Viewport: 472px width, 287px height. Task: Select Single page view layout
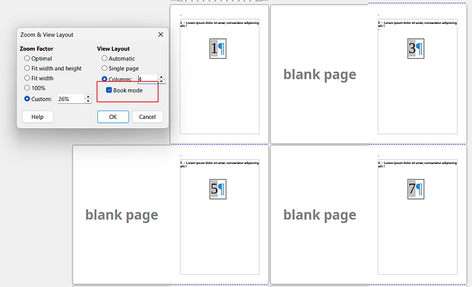tap(105, 68)
